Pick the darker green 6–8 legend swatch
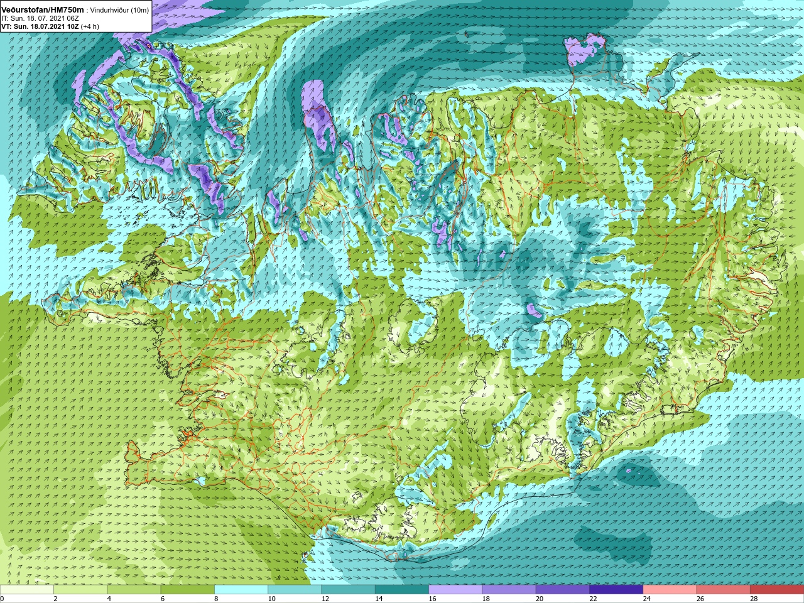804x603 pixels. coord(188,590)
